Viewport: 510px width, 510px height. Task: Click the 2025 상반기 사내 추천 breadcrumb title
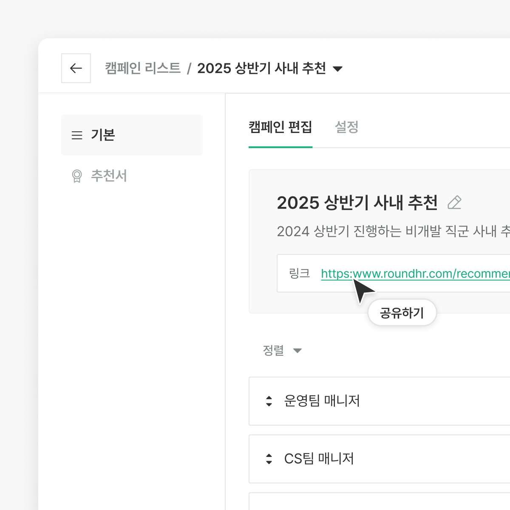tap(261, 68)
